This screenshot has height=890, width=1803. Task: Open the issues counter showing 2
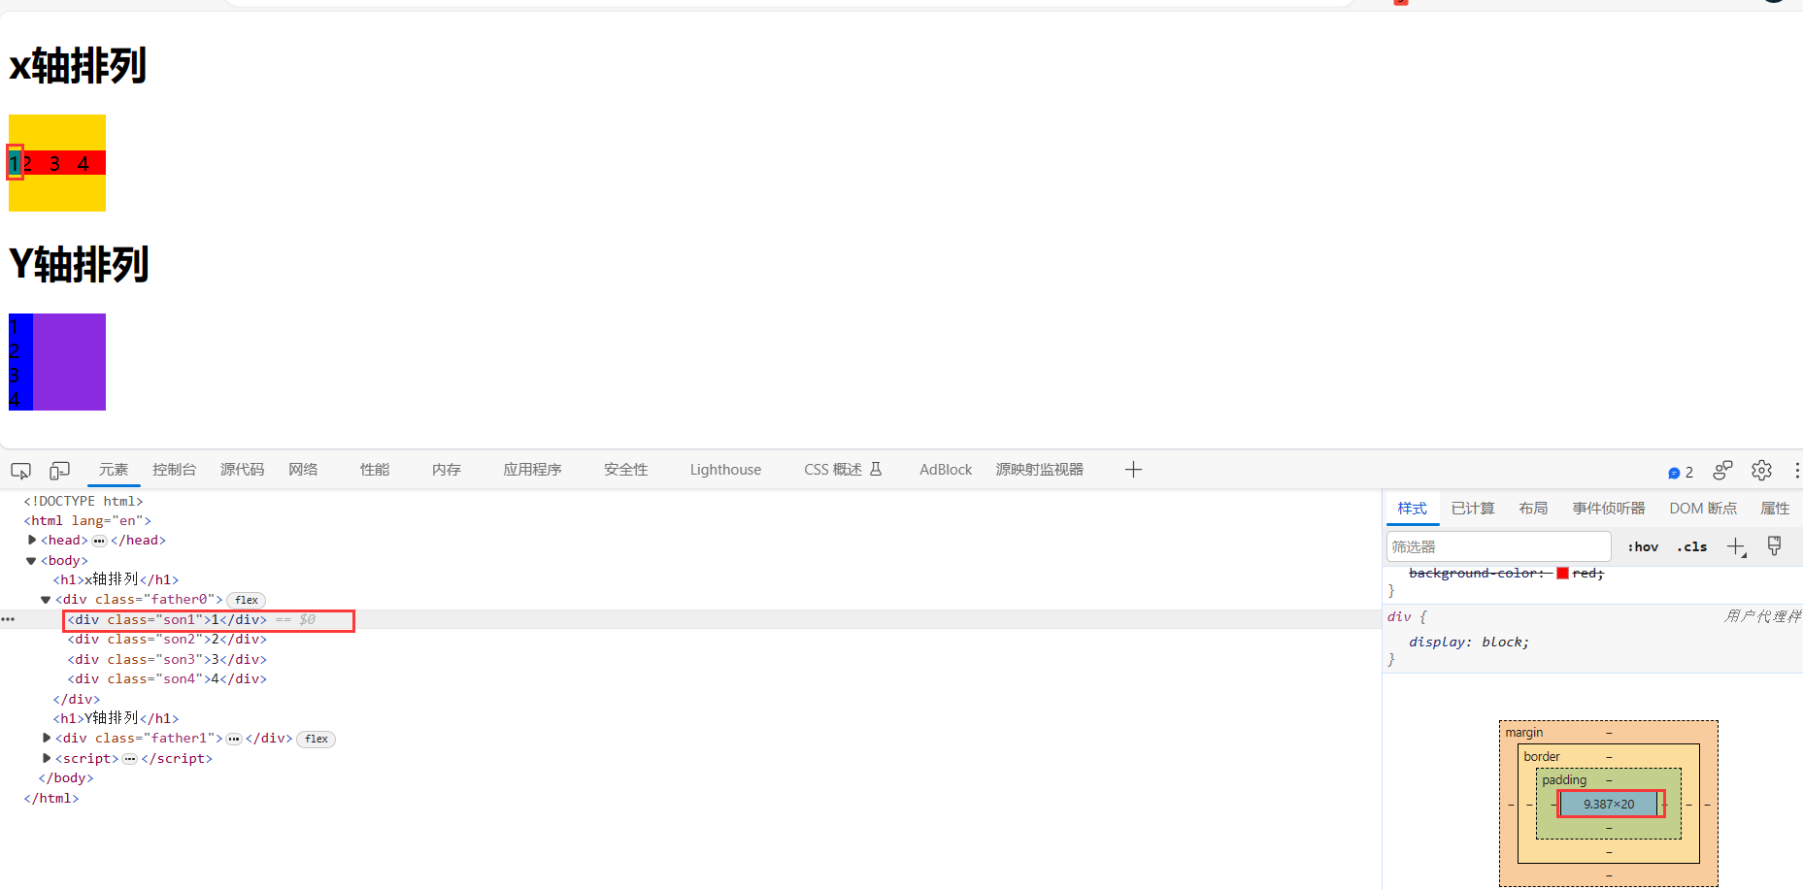1681,472
